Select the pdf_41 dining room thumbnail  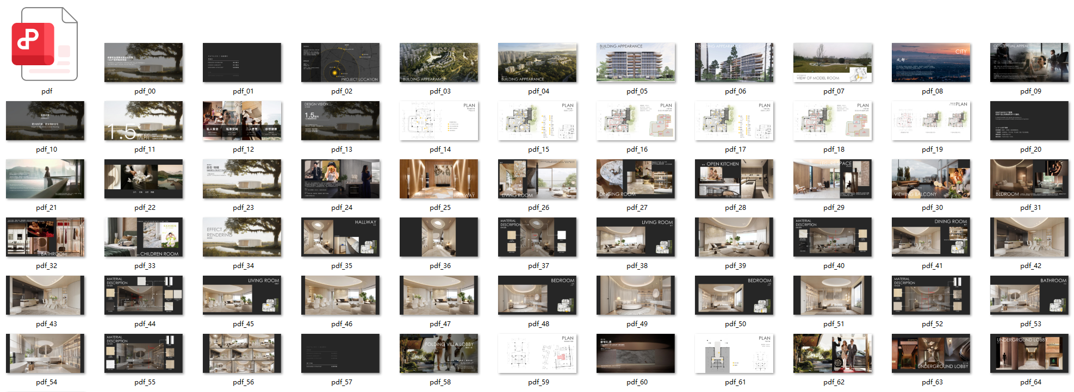click(x=931, y=237)
